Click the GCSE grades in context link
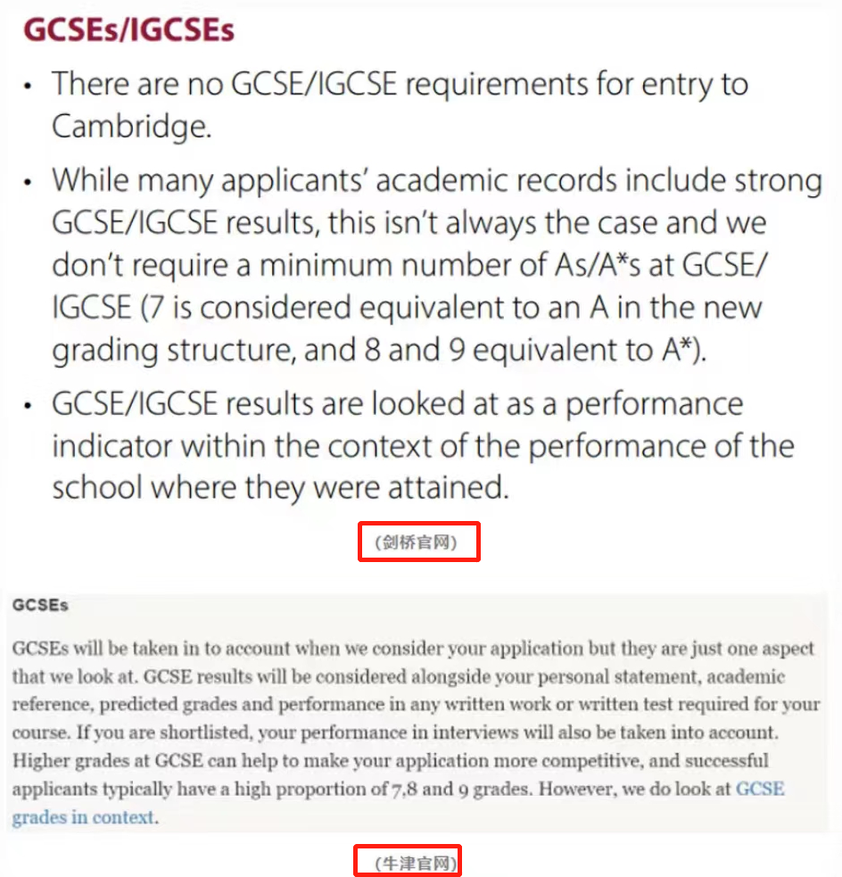The width and height of the screenshot is (842, 877). tap(84, 817)
